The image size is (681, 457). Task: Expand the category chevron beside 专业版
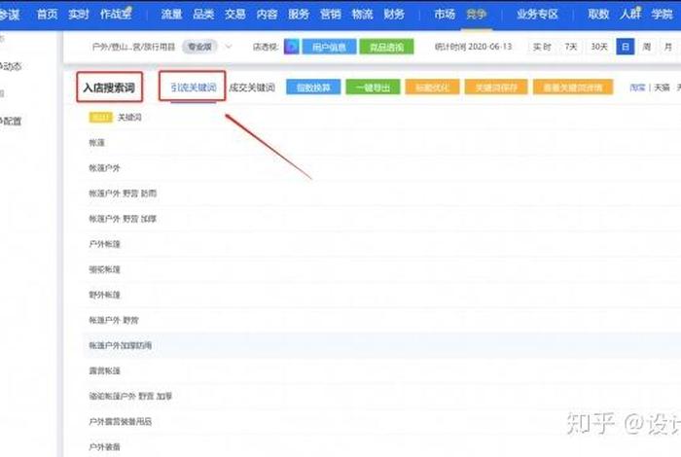(x=229, y=47)
